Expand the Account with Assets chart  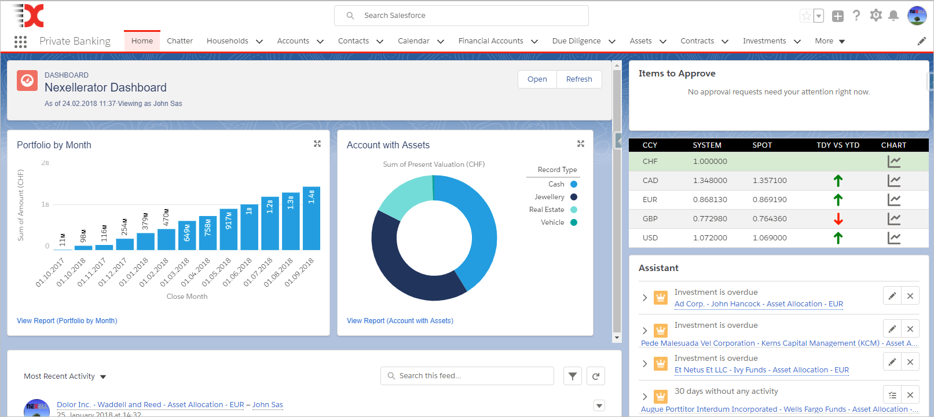[581, 144]
